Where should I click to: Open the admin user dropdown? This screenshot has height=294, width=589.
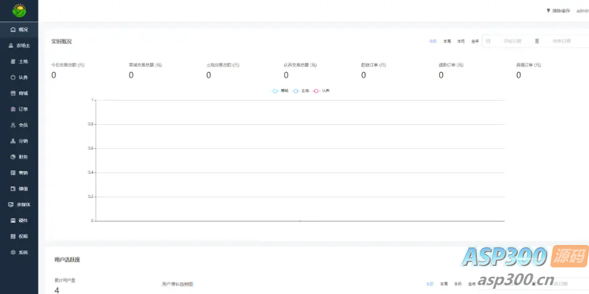tap(582, 11)
